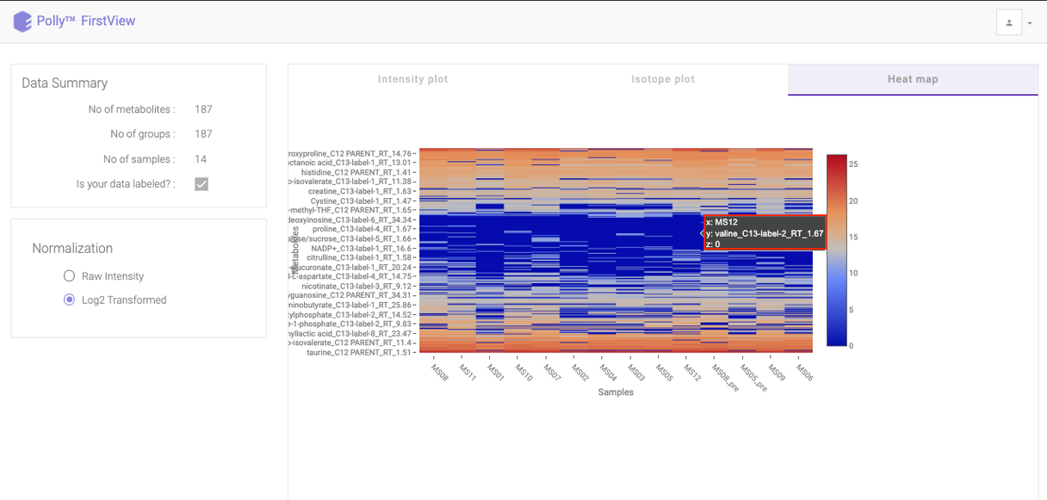
Task: Click the proline_C13-label-4_RT_1.67 row label
Action: [x=362, y=229]
